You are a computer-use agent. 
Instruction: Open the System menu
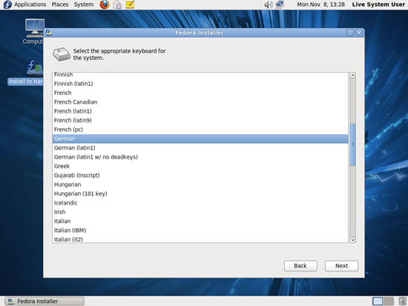pos(84,4)
